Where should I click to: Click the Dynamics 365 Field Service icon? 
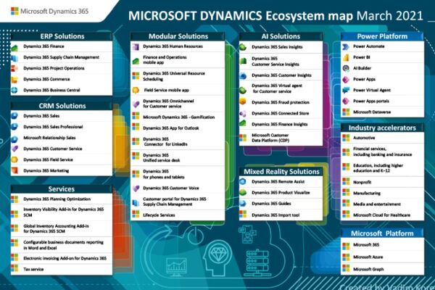[14, 159]
